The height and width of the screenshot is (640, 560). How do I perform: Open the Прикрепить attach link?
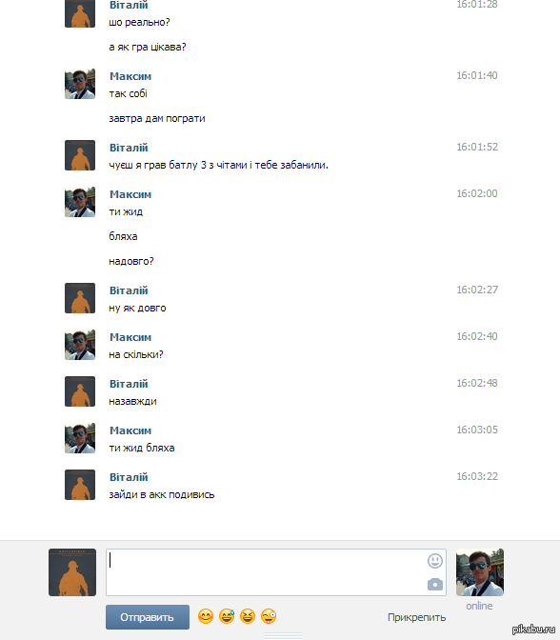pyautogui.click(x=417, y=617)
